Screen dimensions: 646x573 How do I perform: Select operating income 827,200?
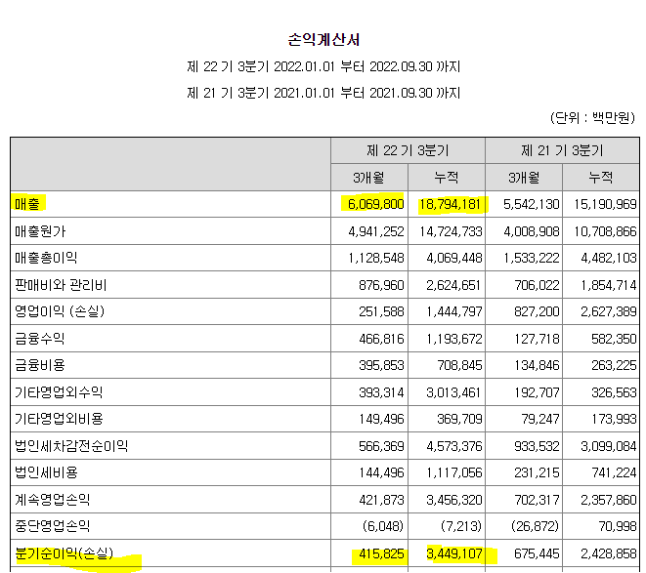(537, 311)
